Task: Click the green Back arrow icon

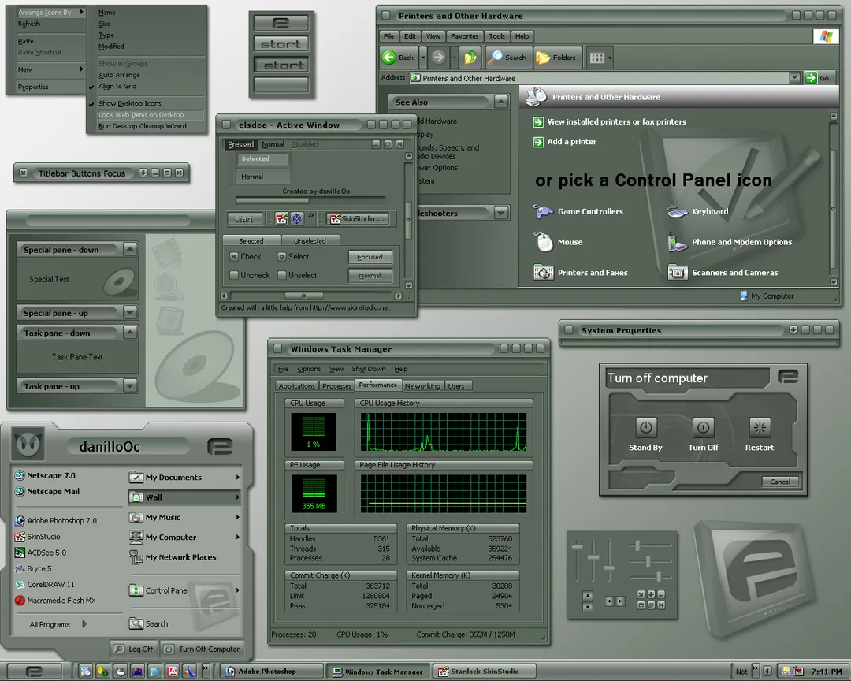Action: point(388,57)
